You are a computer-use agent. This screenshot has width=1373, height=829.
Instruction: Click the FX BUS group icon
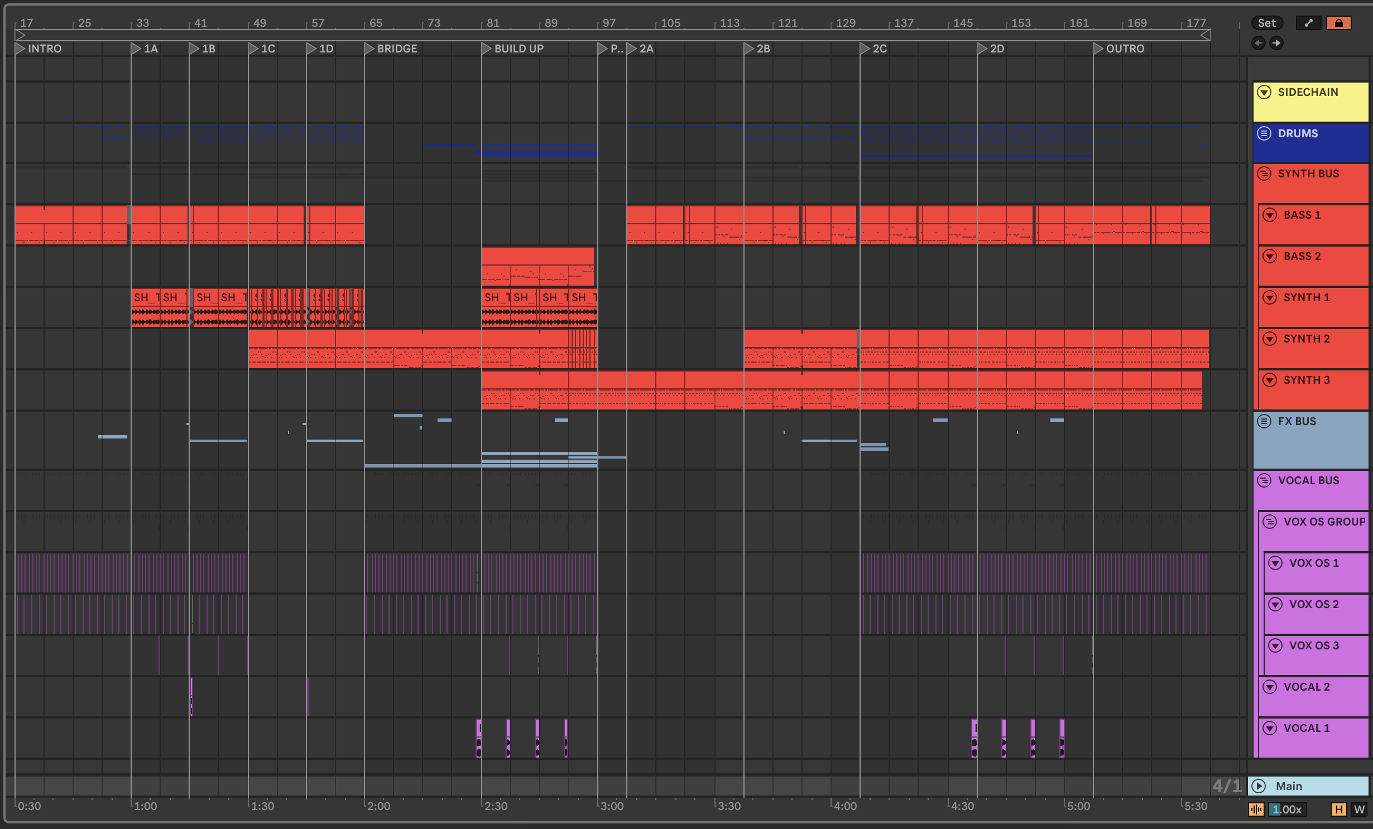(x=1264, y=421)
